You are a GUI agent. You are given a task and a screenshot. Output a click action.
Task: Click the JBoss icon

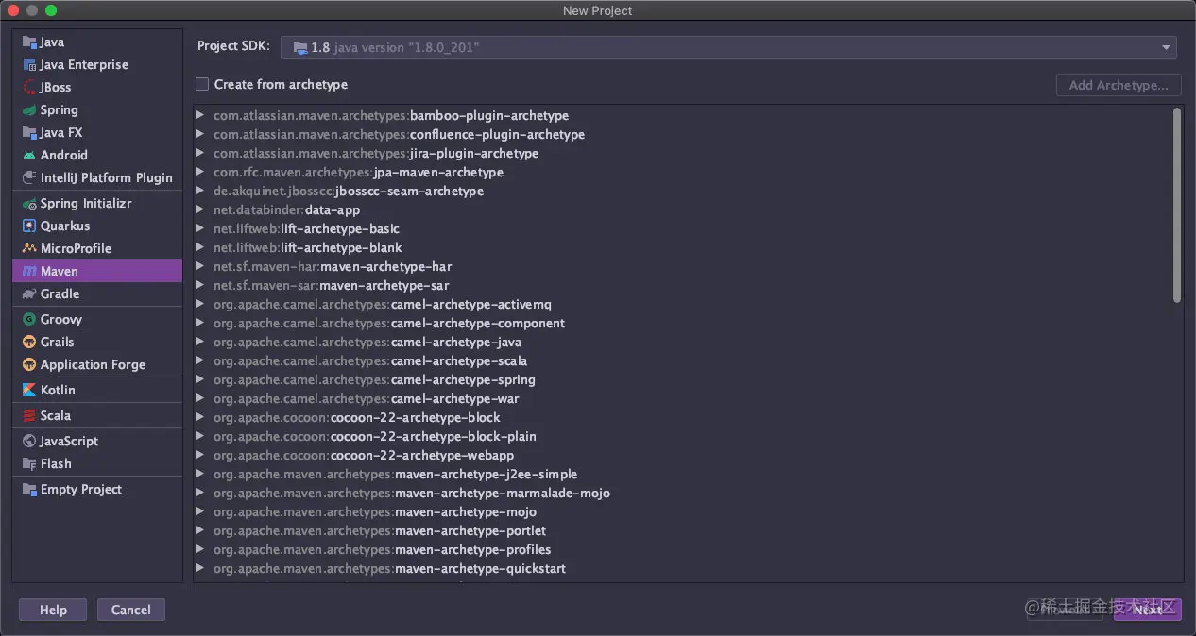(x=29, y=88)
